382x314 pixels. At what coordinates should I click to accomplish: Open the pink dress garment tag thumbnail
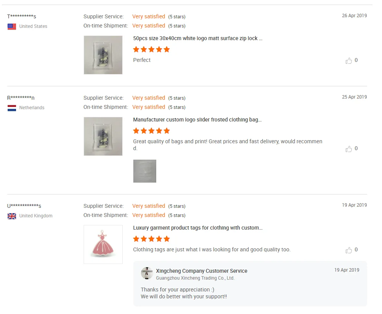pyautogui.click(x=103, y=244)
